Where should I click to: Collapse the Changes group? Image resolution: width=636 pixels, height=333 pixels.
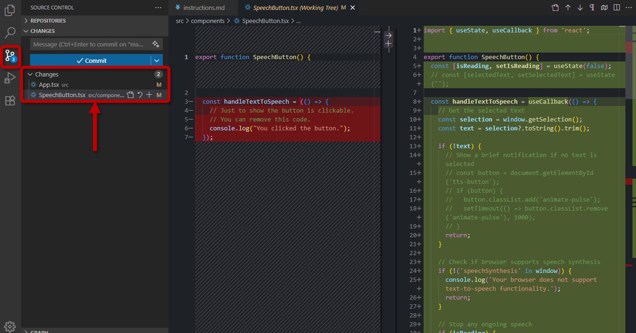tap(30, 74)
